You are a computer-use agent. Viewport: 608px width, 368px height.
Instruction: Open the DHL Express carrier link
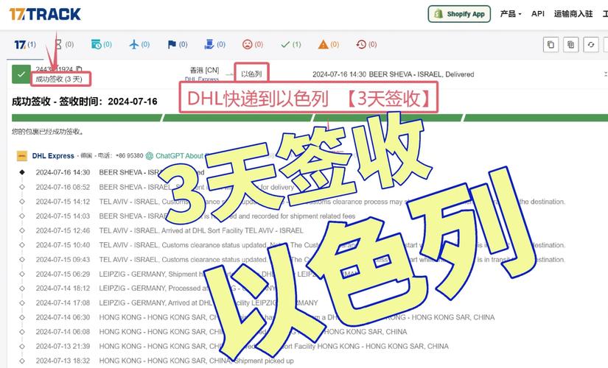coord(53,156)
